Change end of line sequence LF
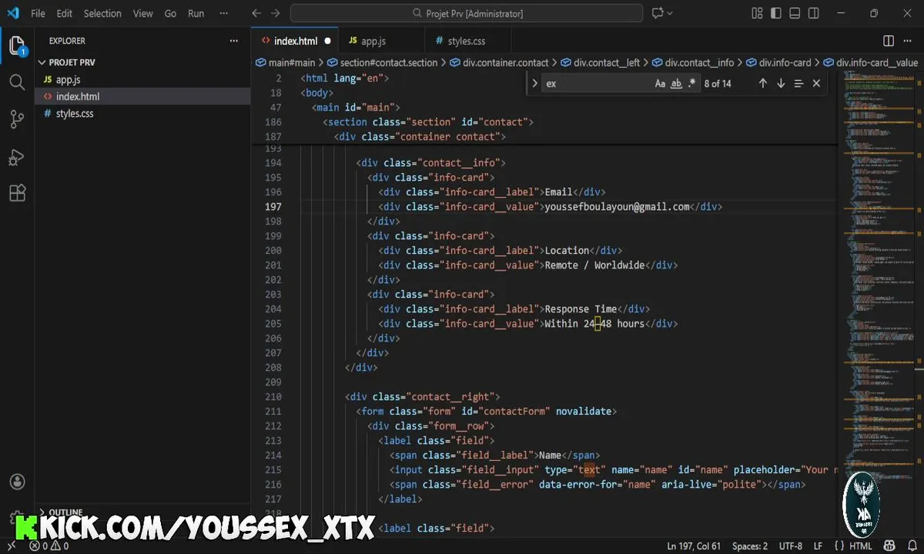Screen dimensions: 924x554 click(818, 546)
